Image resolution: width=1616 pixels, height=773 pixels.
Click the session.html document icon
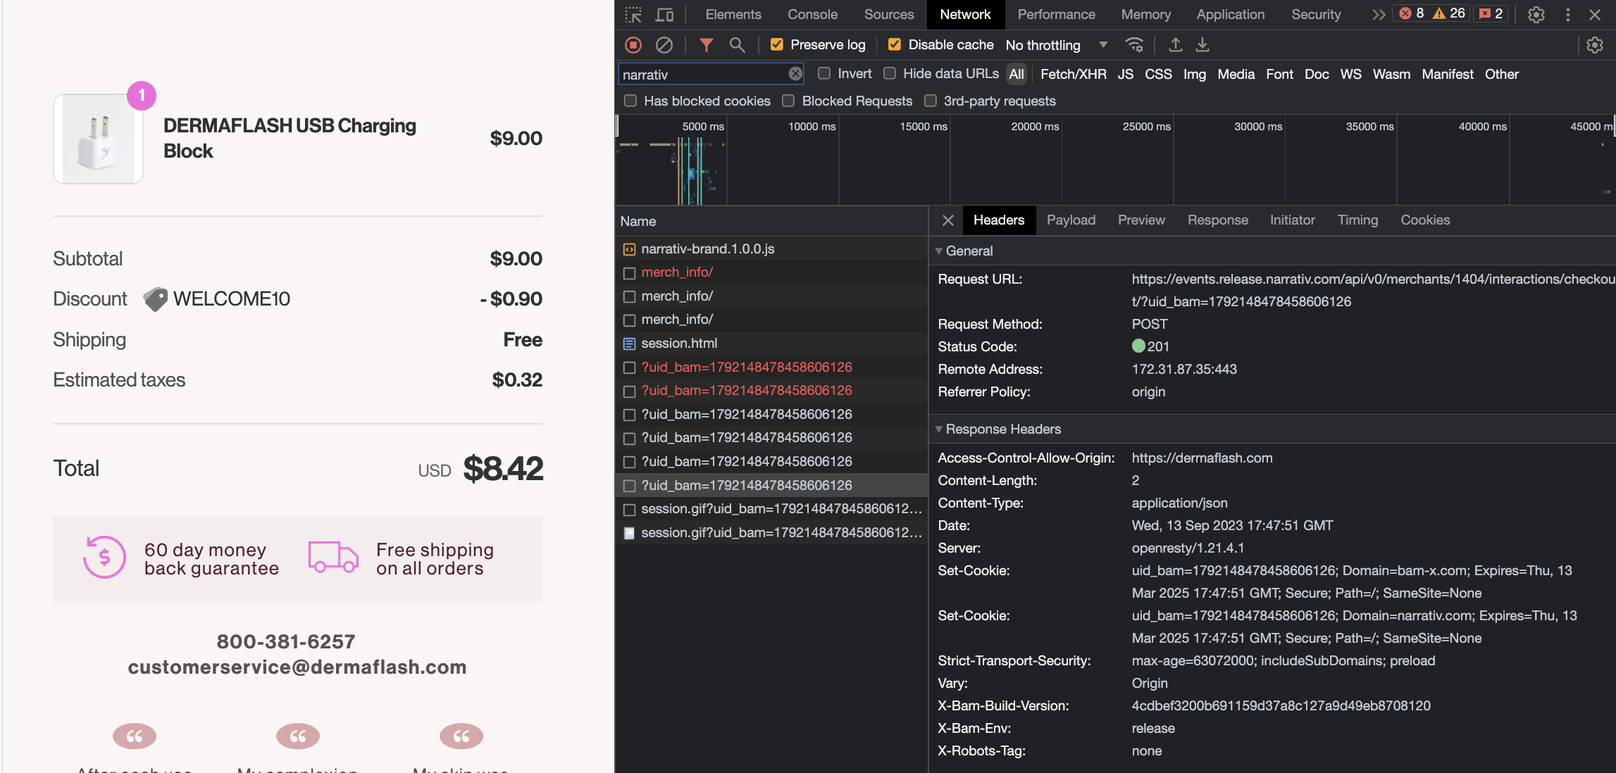click(x=629, y=344)
